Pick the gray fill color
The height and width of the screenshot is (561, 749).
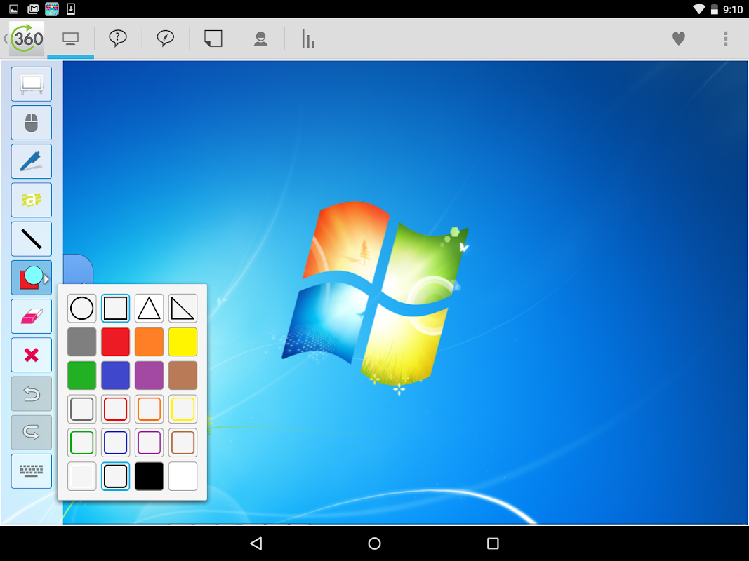click(x=81, y=342)
